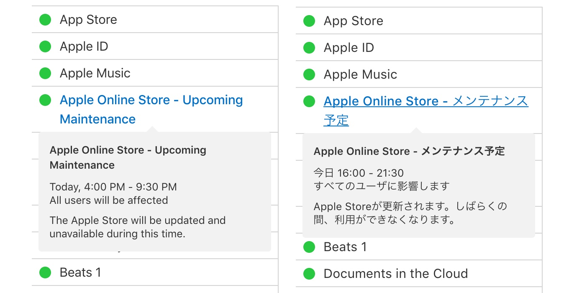569x293 pixels.
Task: Click the Beats 1 status dot in the Japanese list
Action: coord(309,247)
